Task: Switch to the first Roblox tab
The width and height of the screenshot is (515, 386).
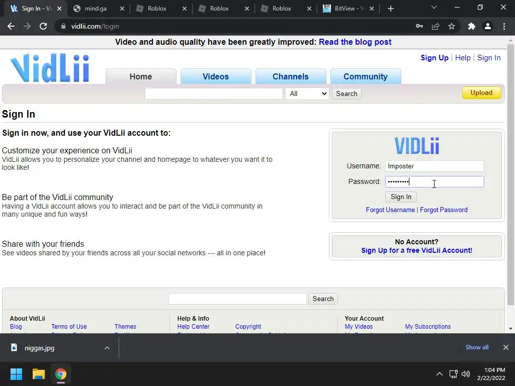Action: pyautogui.click(x=157, y=9)
